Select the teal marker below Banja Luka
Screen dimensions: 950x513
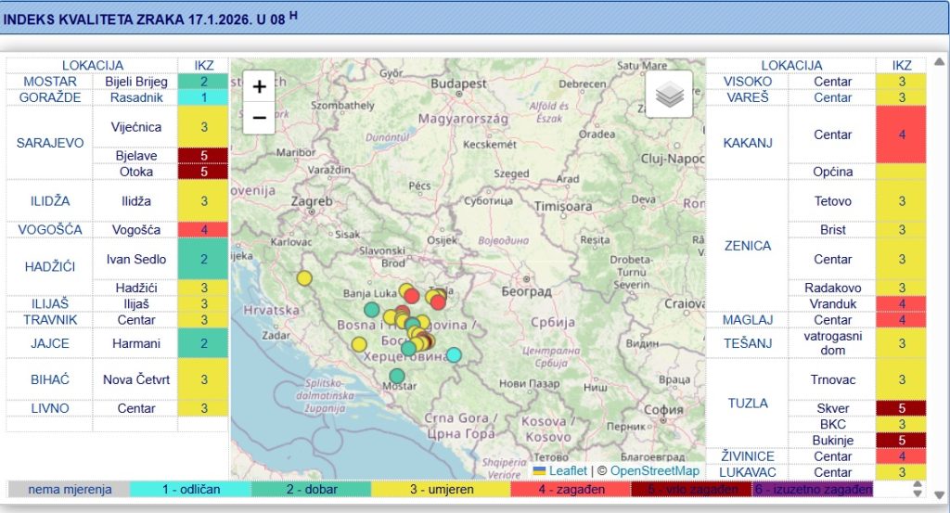pos(371,309)
